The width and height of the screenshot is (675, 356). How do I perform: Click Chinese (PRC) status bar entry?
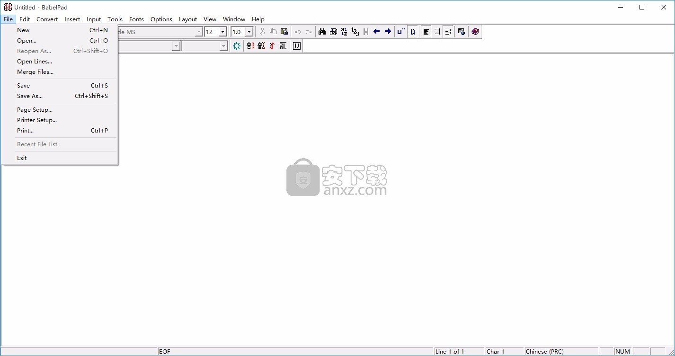point(545,351)
